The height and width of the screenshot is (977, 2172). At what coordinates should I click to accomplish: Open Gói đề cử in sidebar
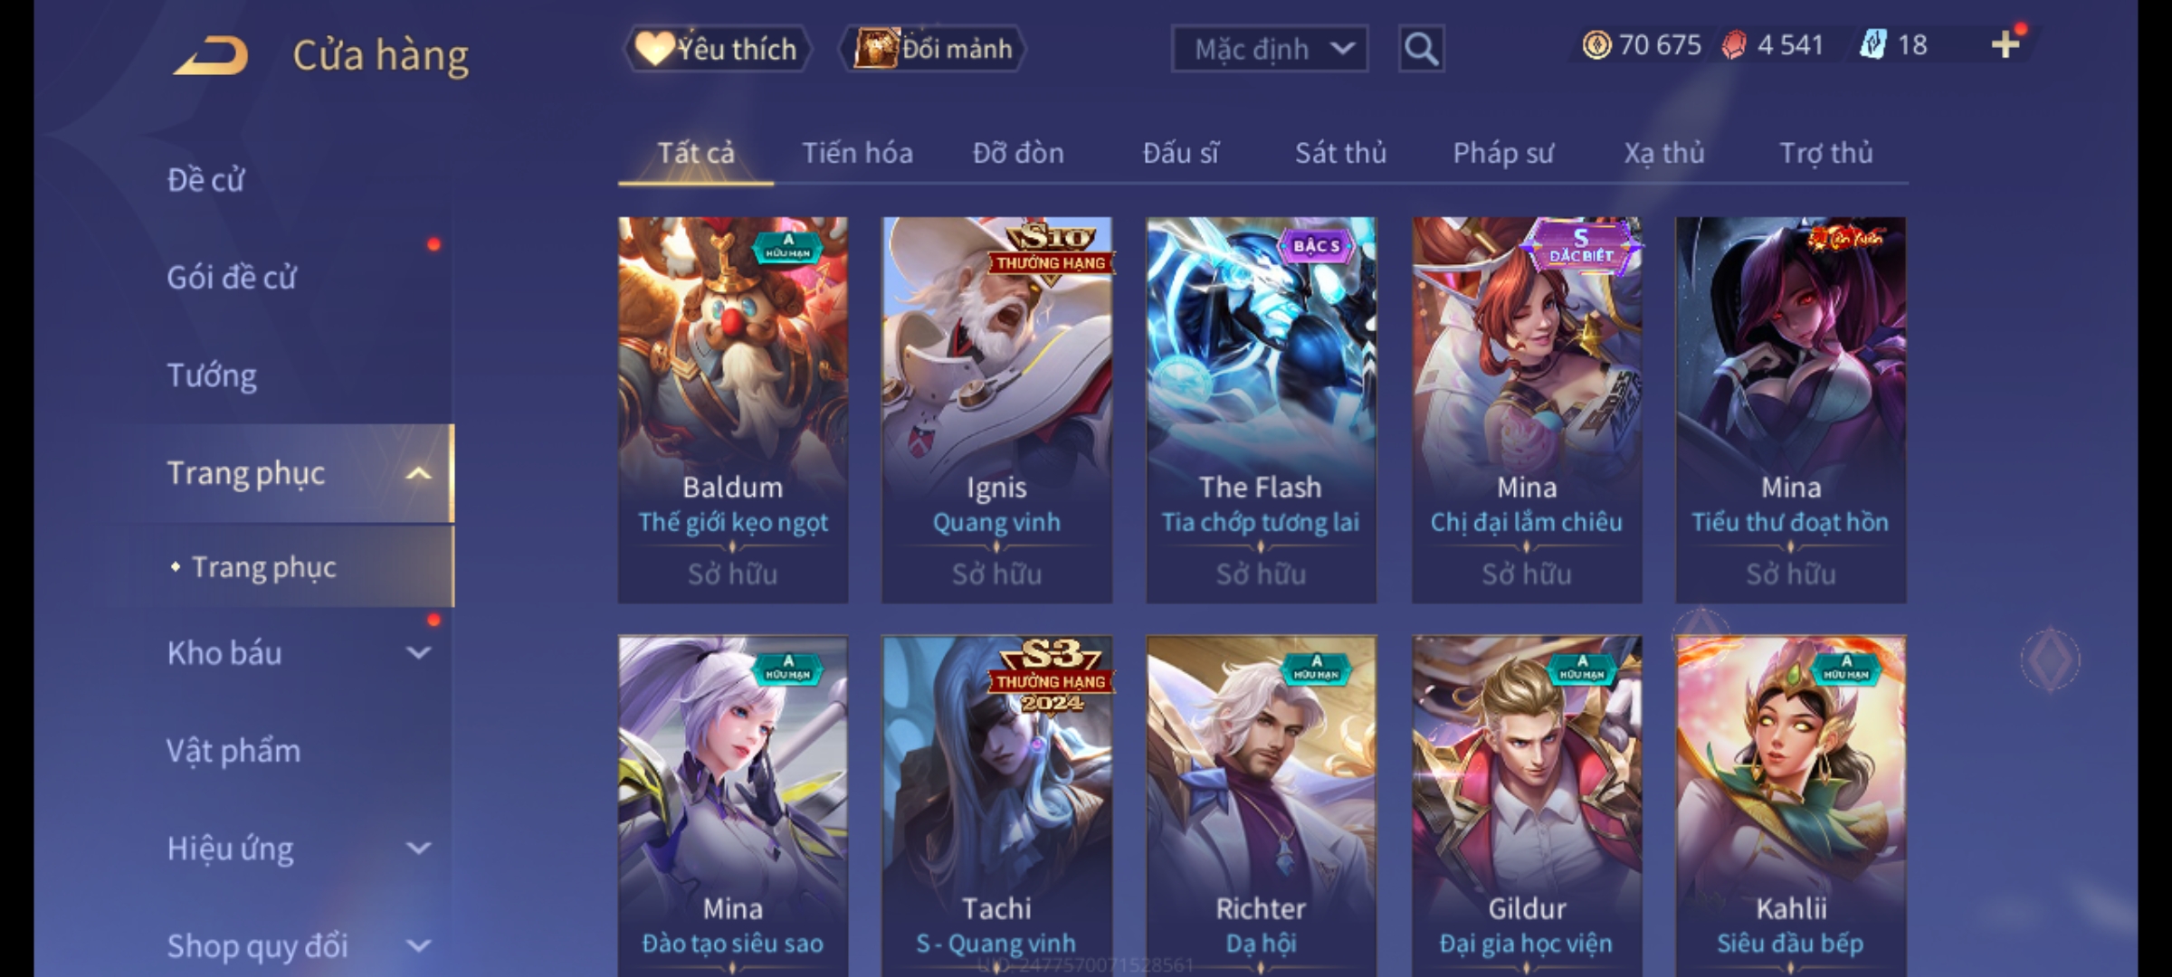pos(231,277)
